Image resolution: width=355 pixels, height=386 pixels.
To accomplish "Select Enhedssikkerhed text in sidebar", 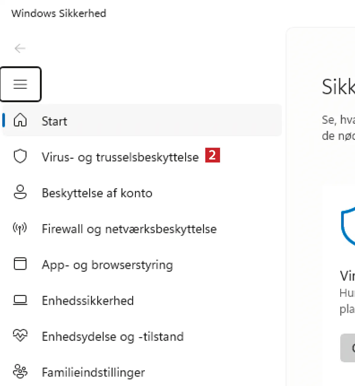I will pyautogui.click(x=88, y=301).
